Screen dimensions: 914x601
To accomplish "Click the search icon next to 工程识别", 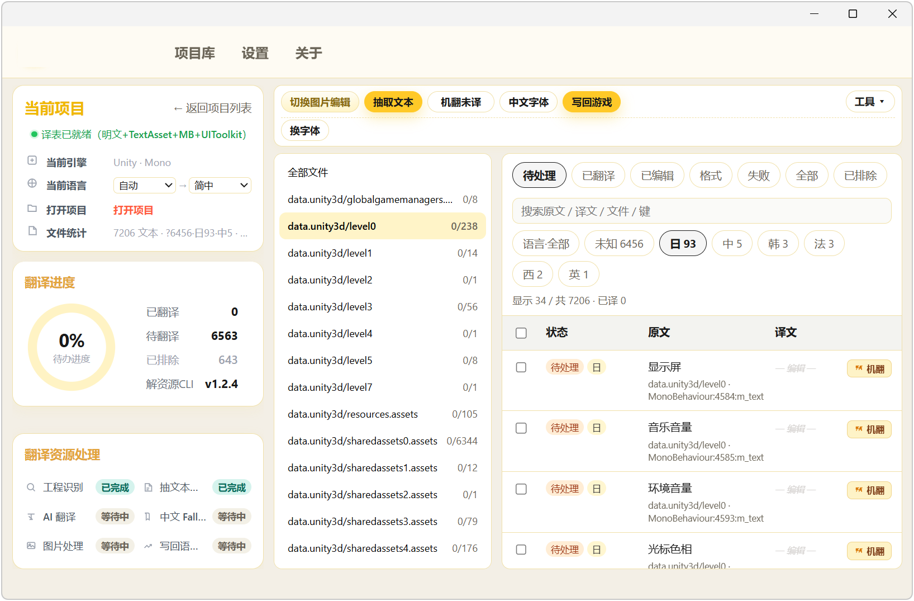I will 31,488.
